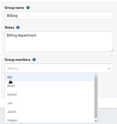Click the dropdown list scrollbar up arrow
This screenshot has height=124, width=117.
[96, 75]
